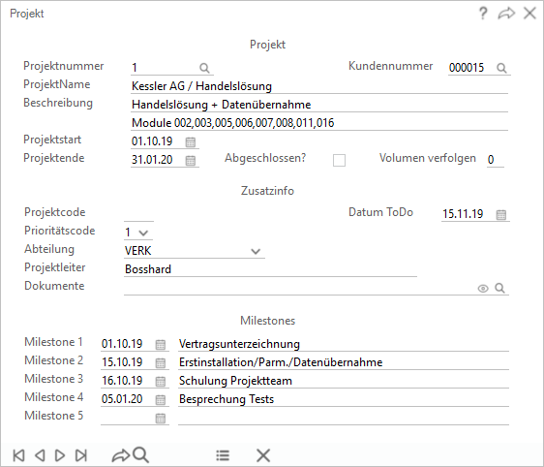Expand the Prioritätscode dropdown
Screen dimensions: 544x467
tap(143, 233)
